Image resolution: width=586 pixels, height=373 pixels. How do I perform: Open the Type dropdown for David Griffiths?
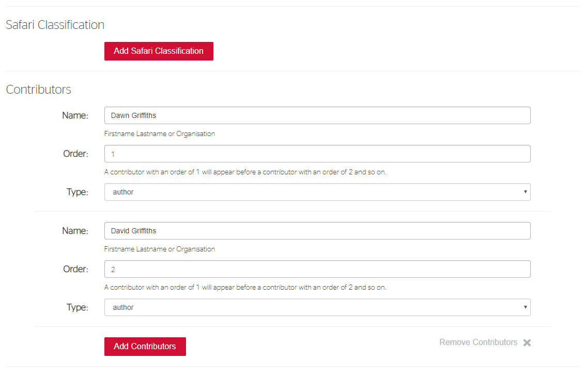317,307
